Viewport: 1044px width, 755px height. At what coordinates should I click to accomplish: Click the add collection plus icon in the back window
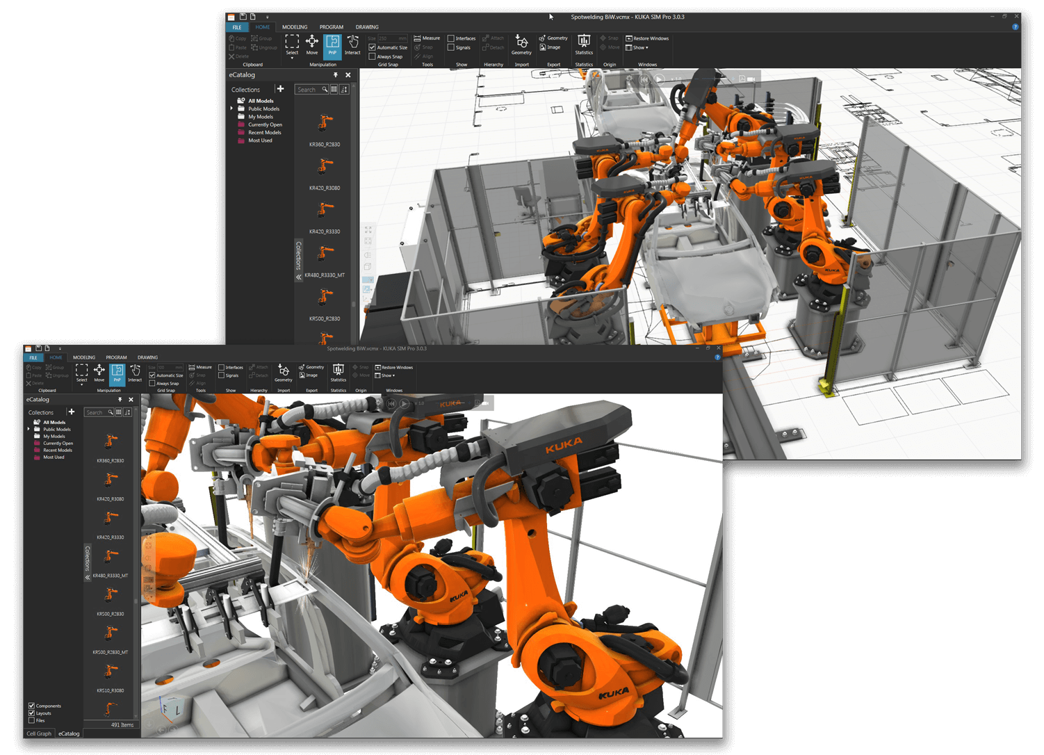[x=280, y=89]
